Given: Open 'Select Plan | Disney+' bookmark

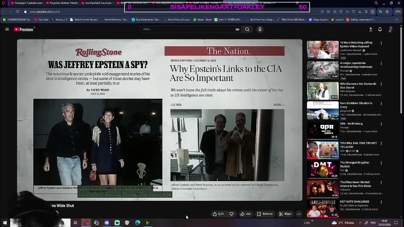Looking at the screenshot, I should (x=177, y=20).
